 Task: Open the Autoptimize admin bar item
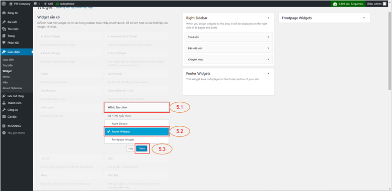coord(65,4)
